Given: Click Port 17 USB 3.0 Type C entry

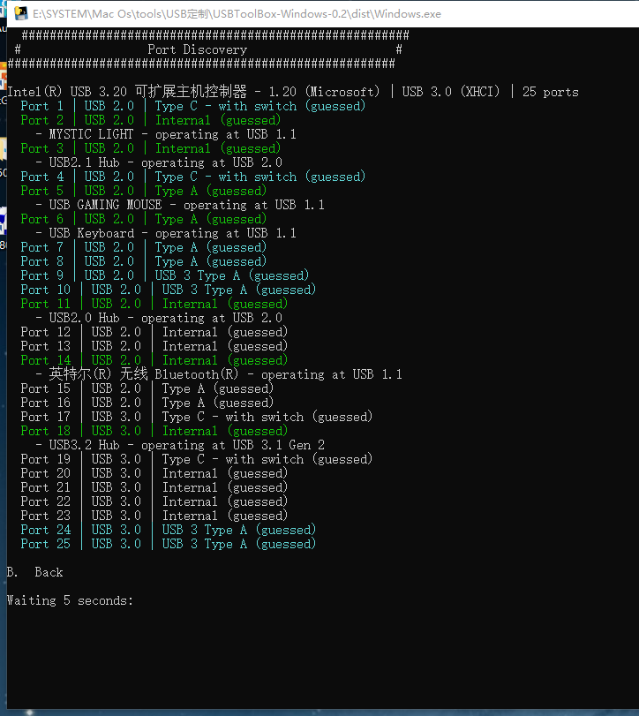Looking at the screenshot, I should 196,417.
